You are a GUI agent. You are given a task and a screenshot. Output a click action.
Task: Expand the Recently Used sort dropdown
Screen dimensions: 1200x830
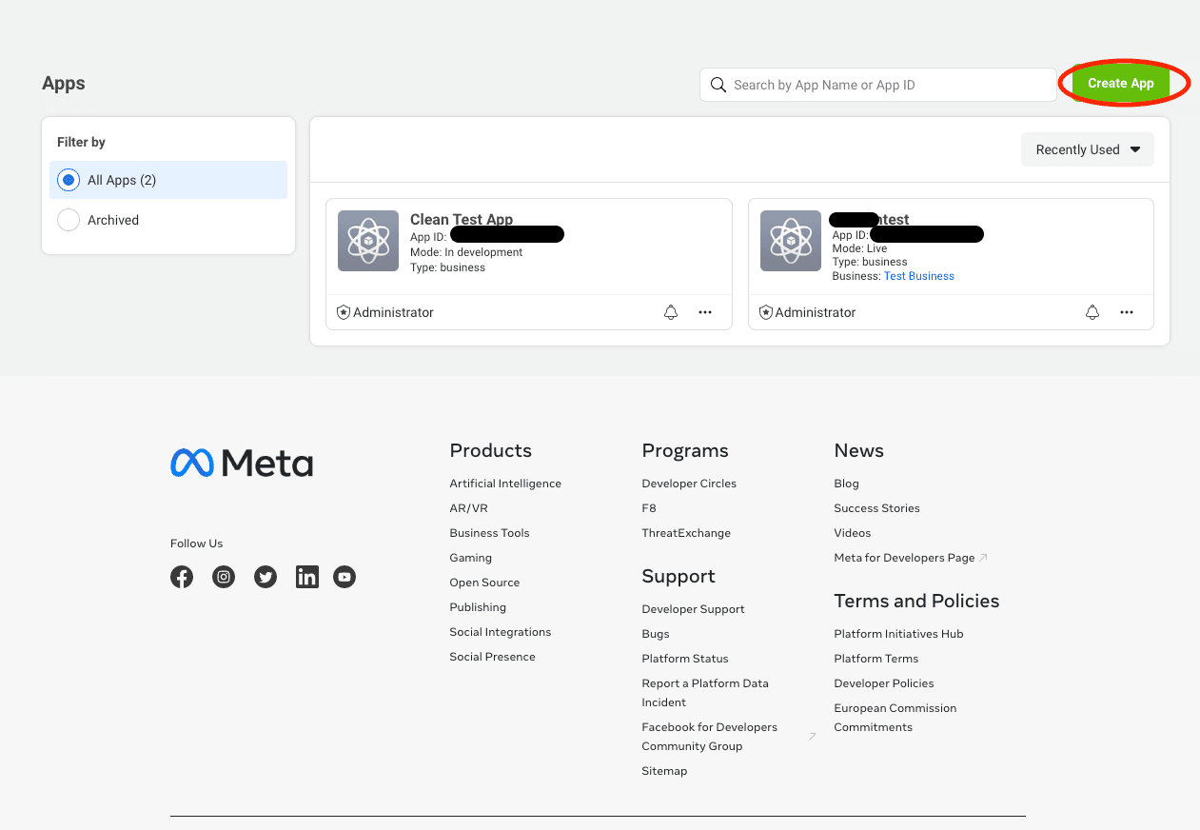click(1087, 149)
